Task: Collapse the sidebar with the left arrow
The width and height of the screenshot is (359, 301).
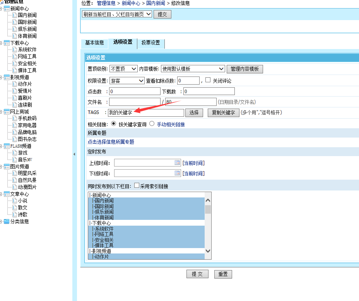Action: 74,154
